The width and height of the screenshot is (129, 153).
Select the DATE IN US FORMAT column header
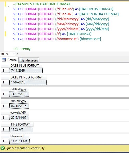pyautogui.click(x=26, y=66)
